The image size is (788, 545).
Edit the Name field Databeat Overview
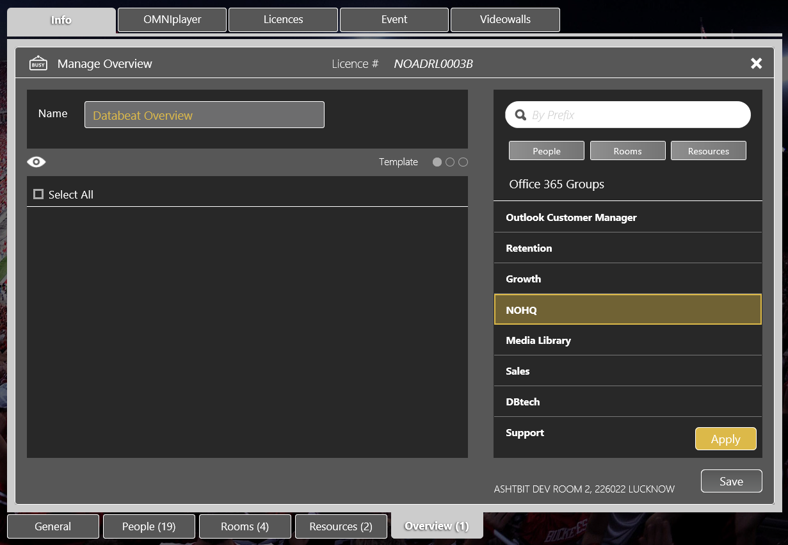(204, 115)
